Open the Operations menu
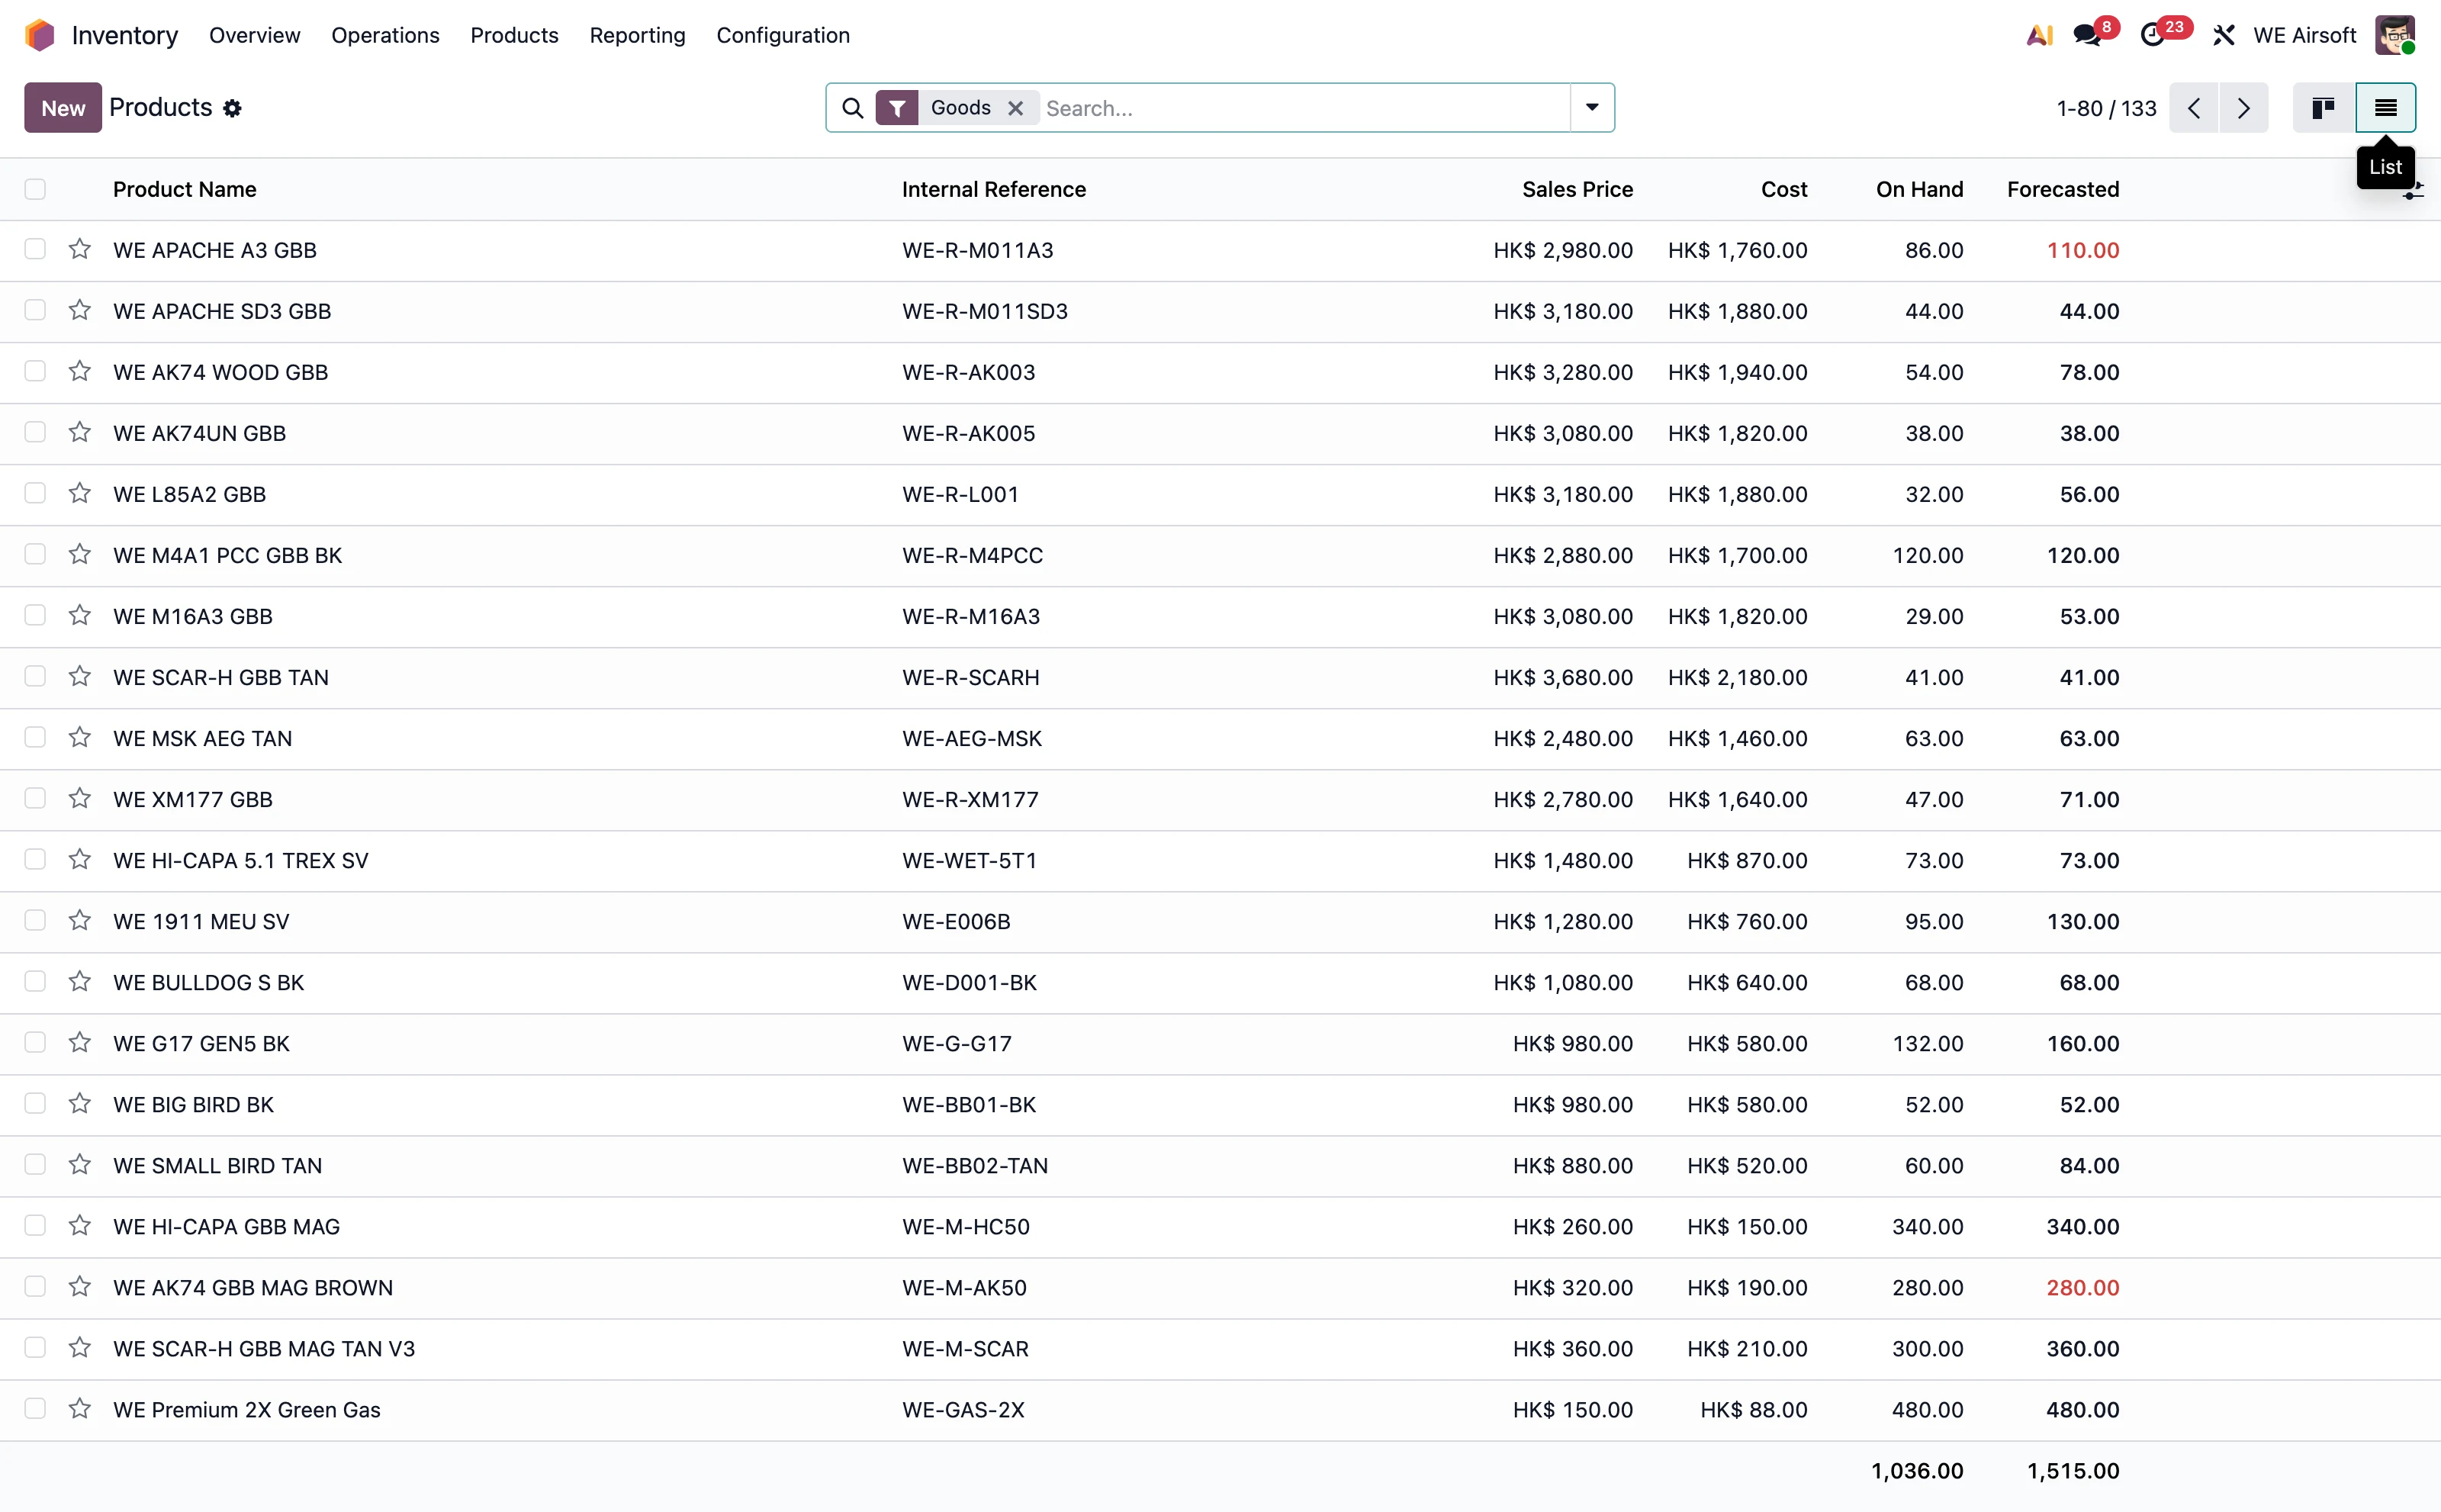 tap(385, 35)
